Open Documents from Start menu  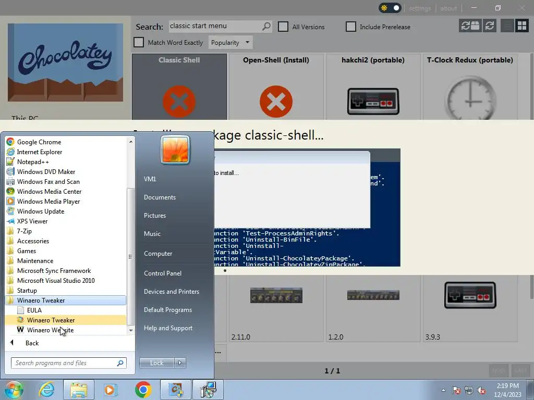pyautogui.click(x=160, y=197)
